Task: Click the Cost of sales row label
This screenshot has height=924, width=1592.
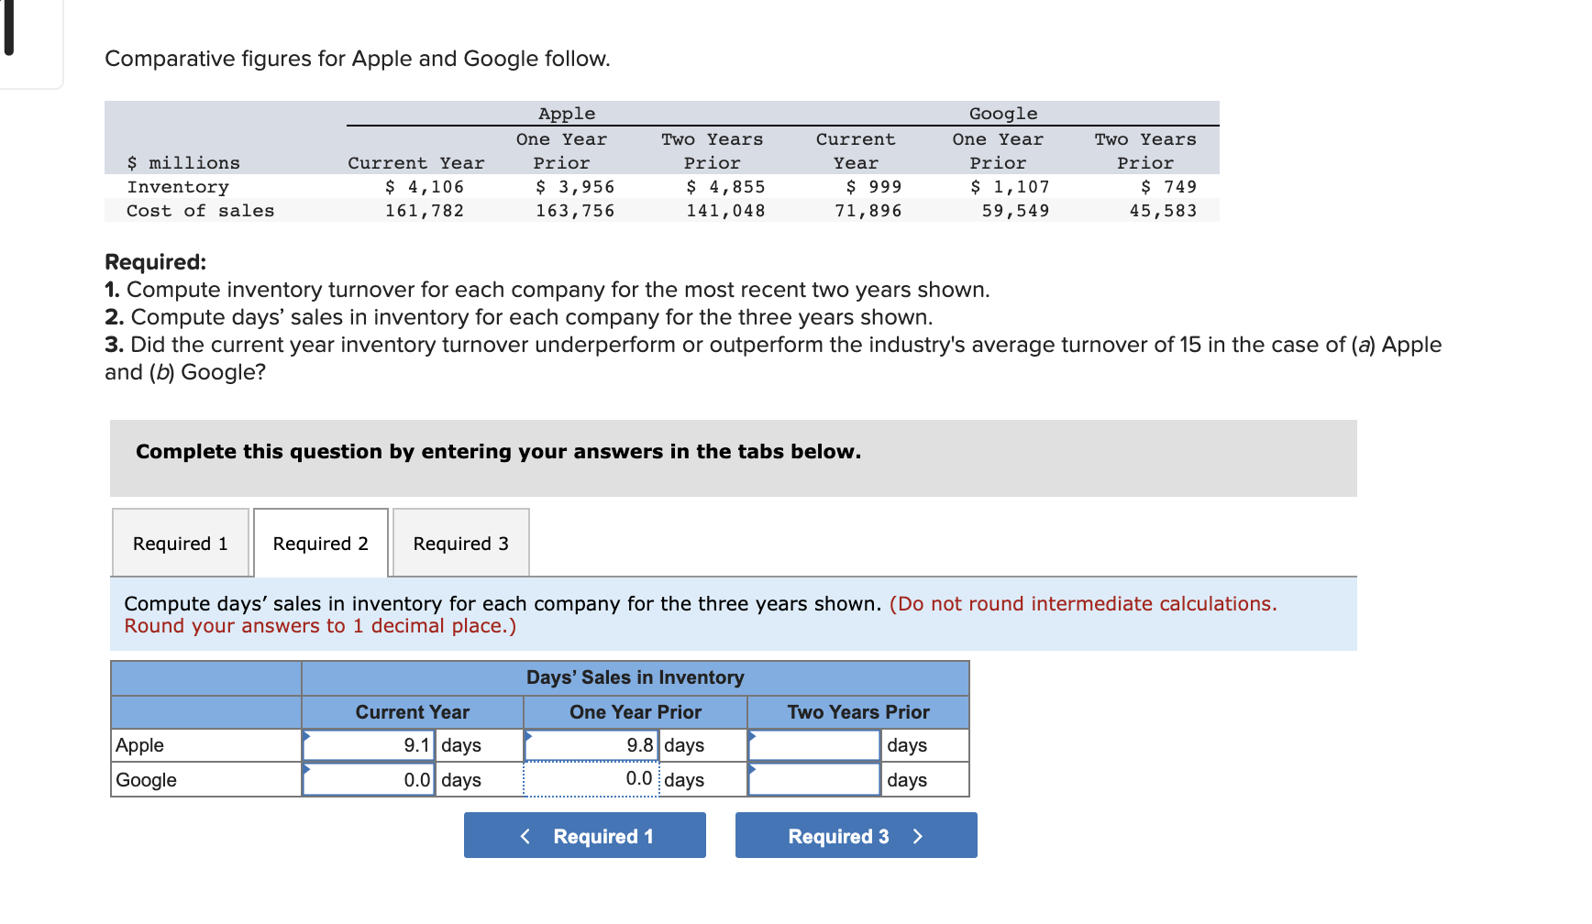Action: (x=200, y=211)
